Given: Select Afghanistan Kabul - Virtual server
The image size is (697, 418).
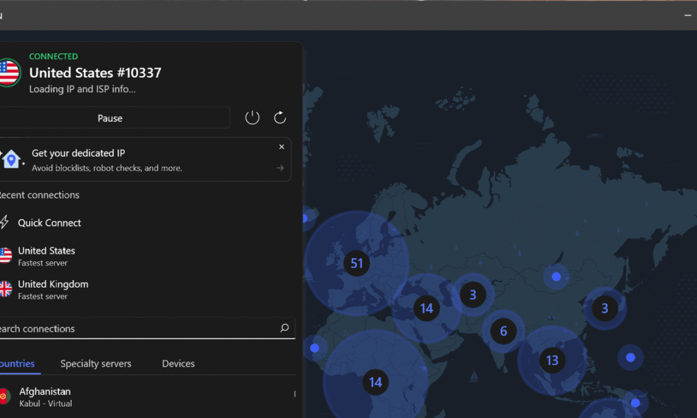Looking at the screenshot, I should point(45,397).
